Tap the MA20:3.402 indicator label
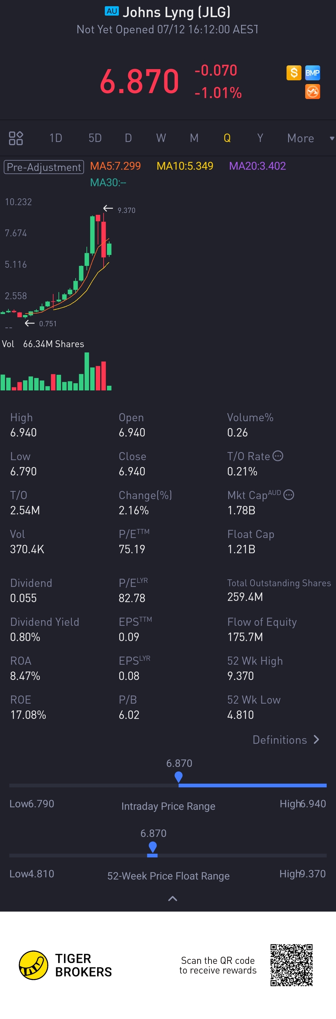 pyautogui.click(x=257, y=166)
